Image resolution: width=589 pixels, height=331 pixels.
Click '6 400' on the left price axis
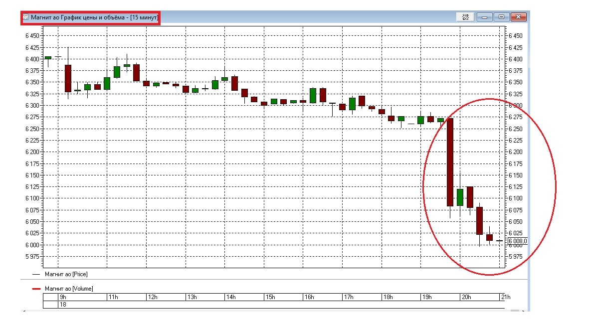click(32, 59)
